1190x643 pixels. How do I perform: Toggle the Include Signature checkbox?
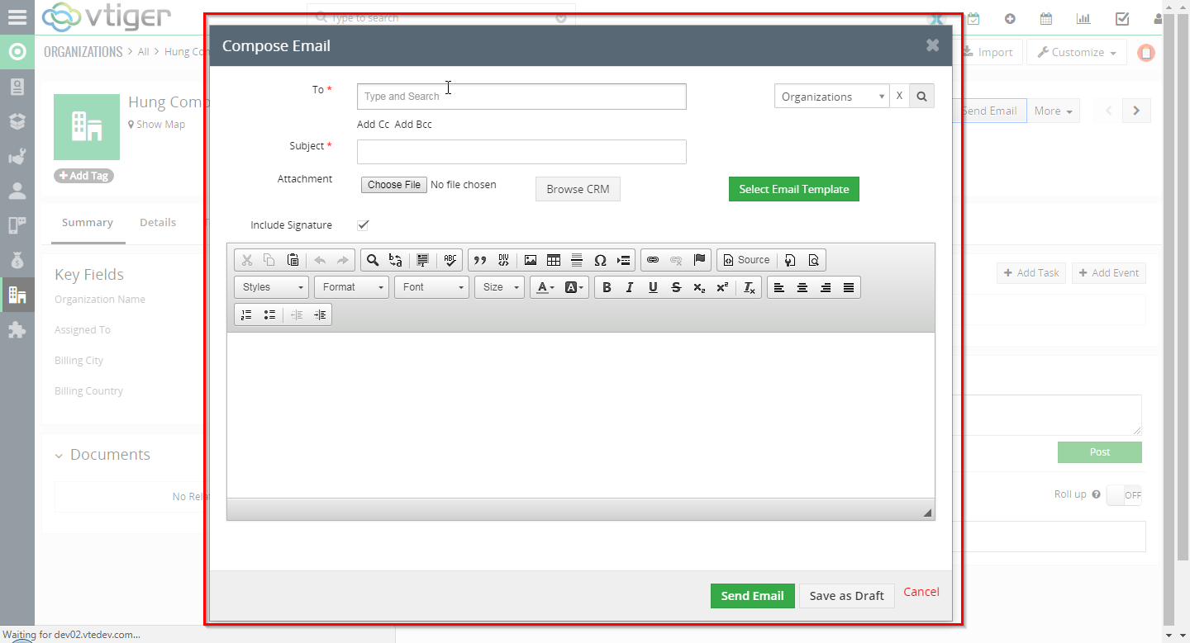pos(363,225)
